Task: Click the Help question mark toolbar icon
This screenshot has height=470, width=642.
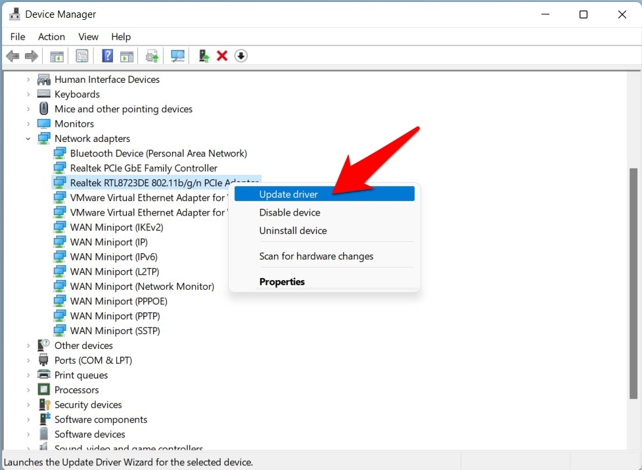Action: coord(108,56)
